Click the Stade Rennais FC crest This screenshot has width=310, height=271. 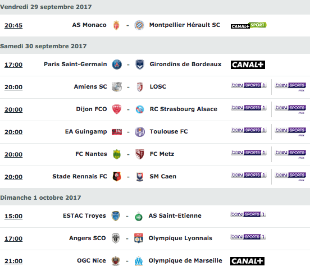tap(117, 177)
